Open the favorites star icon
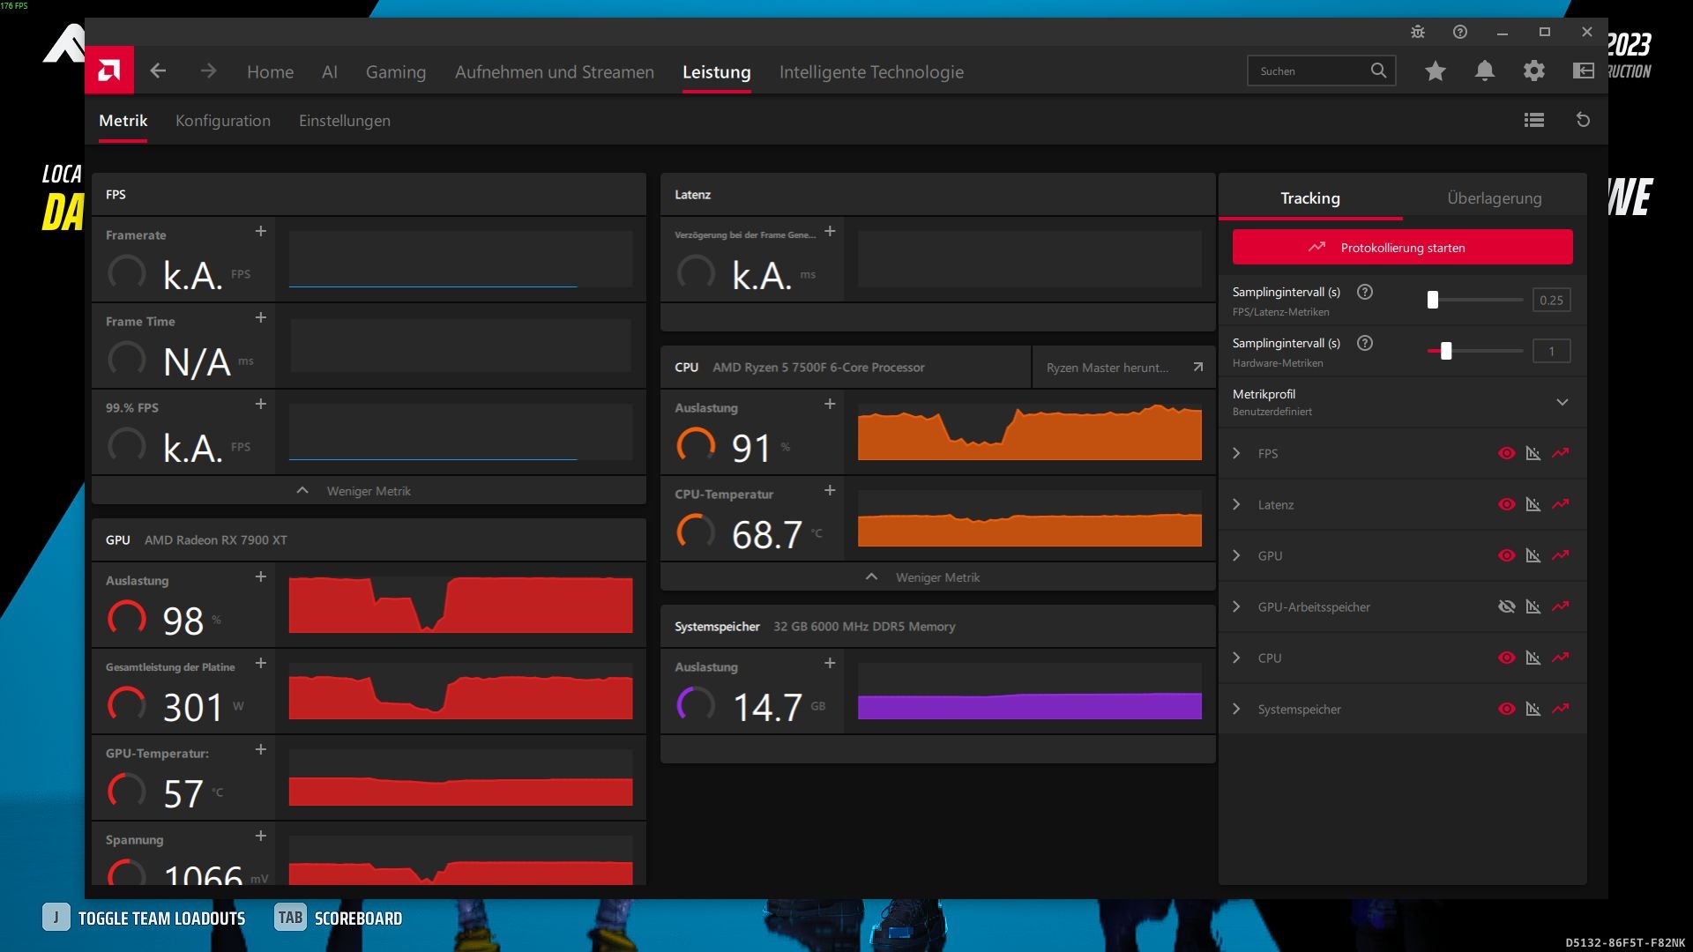The image size is (1693, 952). coord(1436,71)
